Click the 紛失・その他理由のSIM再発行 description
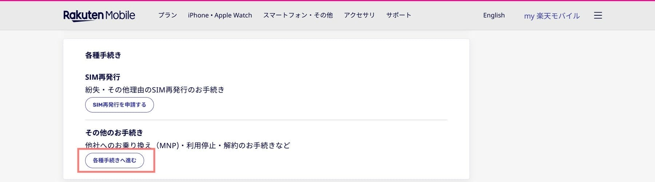This screenshot has height=182, width=655. tap(155, 90)
